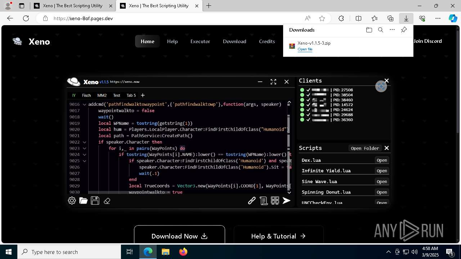Search downloads with magnifier icon
Image resolution: width=461 pixels, height=259 pixels.
point(380,30)
